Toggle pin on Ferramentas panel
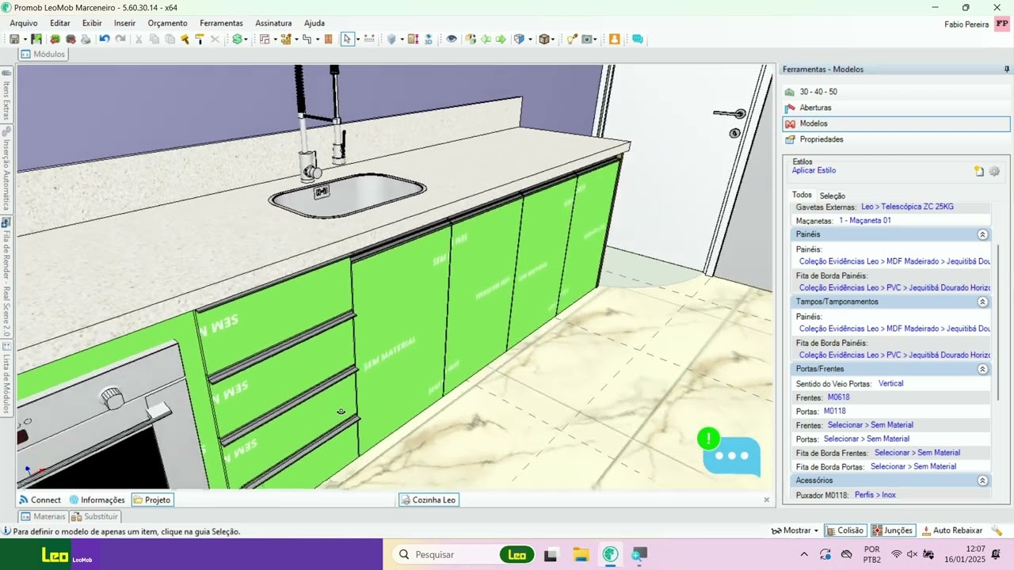Viewport: 1014px width, 570px height. pyautogui.click(x=1007, y=70)
